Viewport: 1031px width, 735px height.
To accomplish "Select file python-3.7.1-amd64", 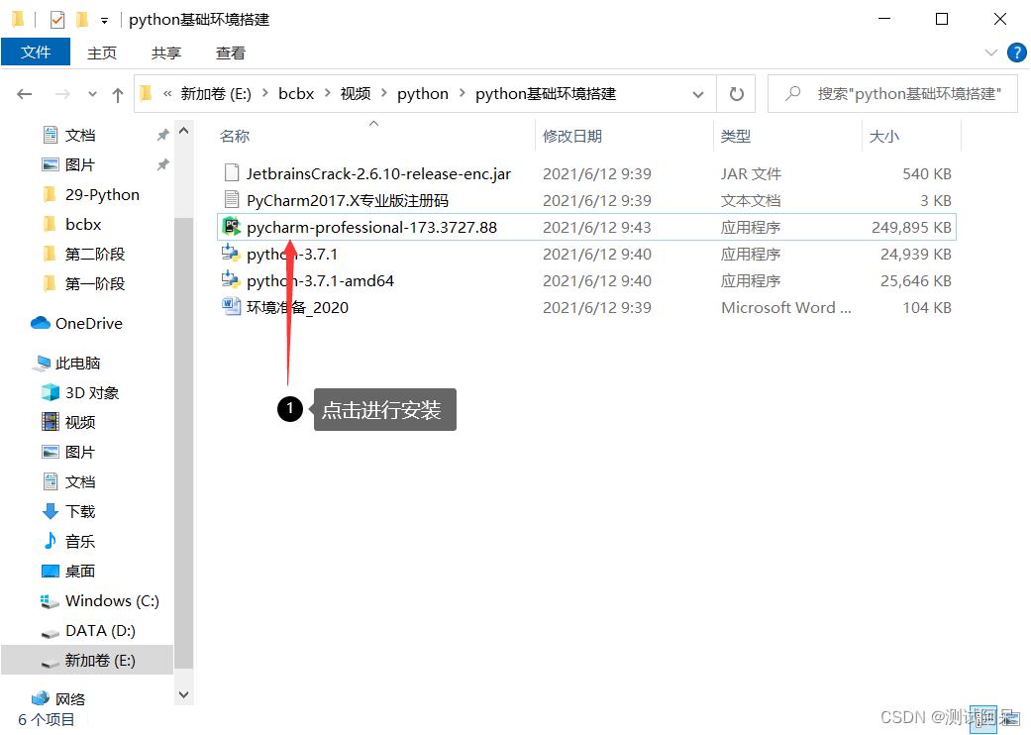I will tap(320, 280).
